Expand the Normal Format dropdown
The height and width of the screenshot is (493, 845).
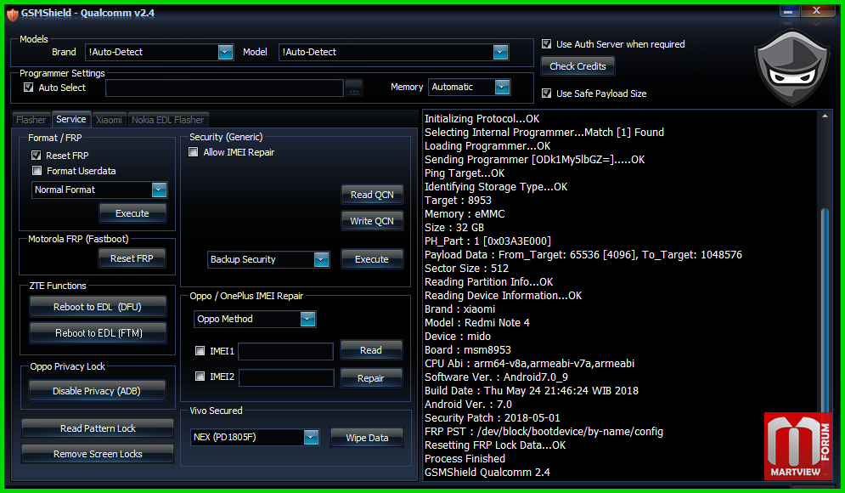coord(159,190)
